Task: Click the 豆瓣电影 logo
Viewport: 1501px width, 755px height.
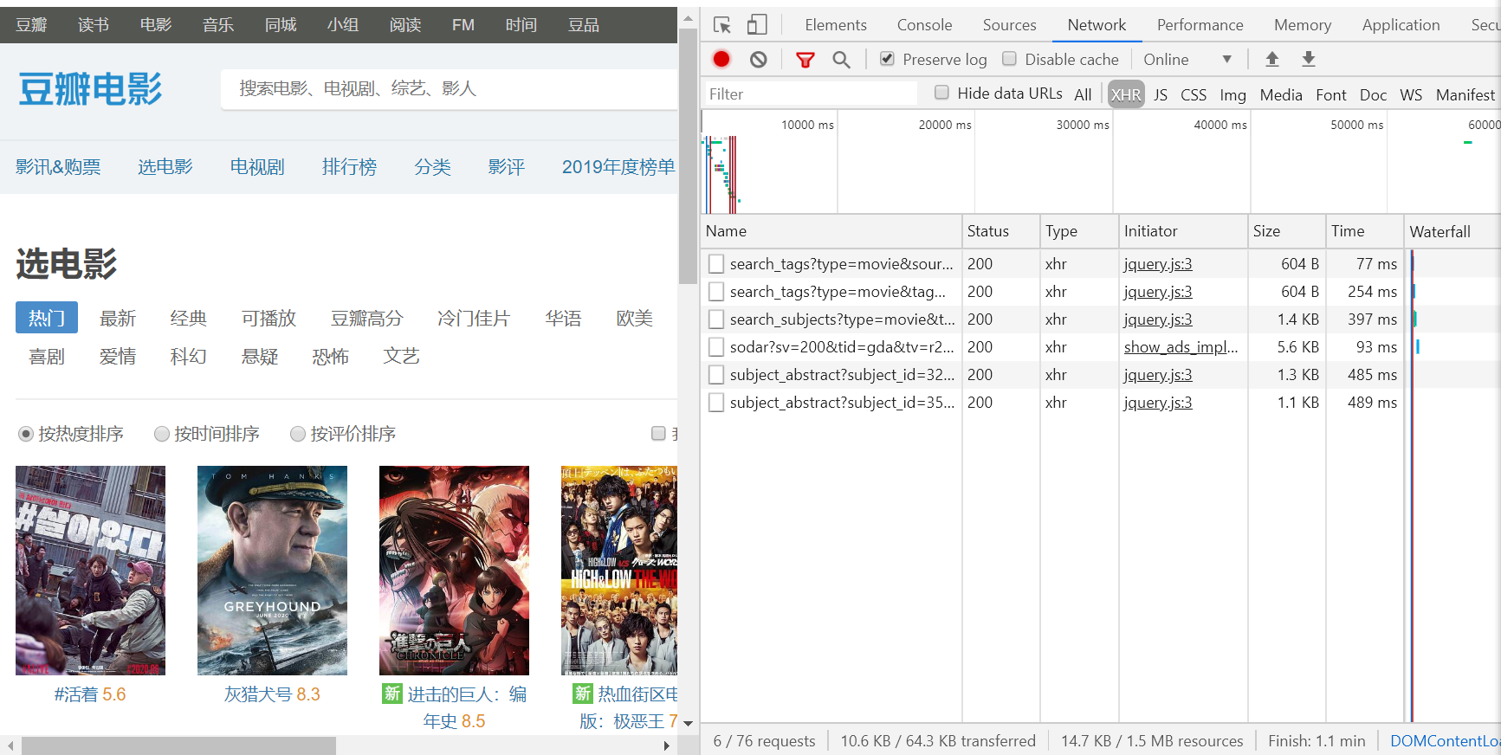Action: (x=90, y=89)
